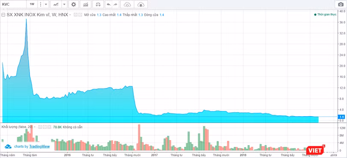Click the Thời gian thực status indicator

(x=325, y=15)
